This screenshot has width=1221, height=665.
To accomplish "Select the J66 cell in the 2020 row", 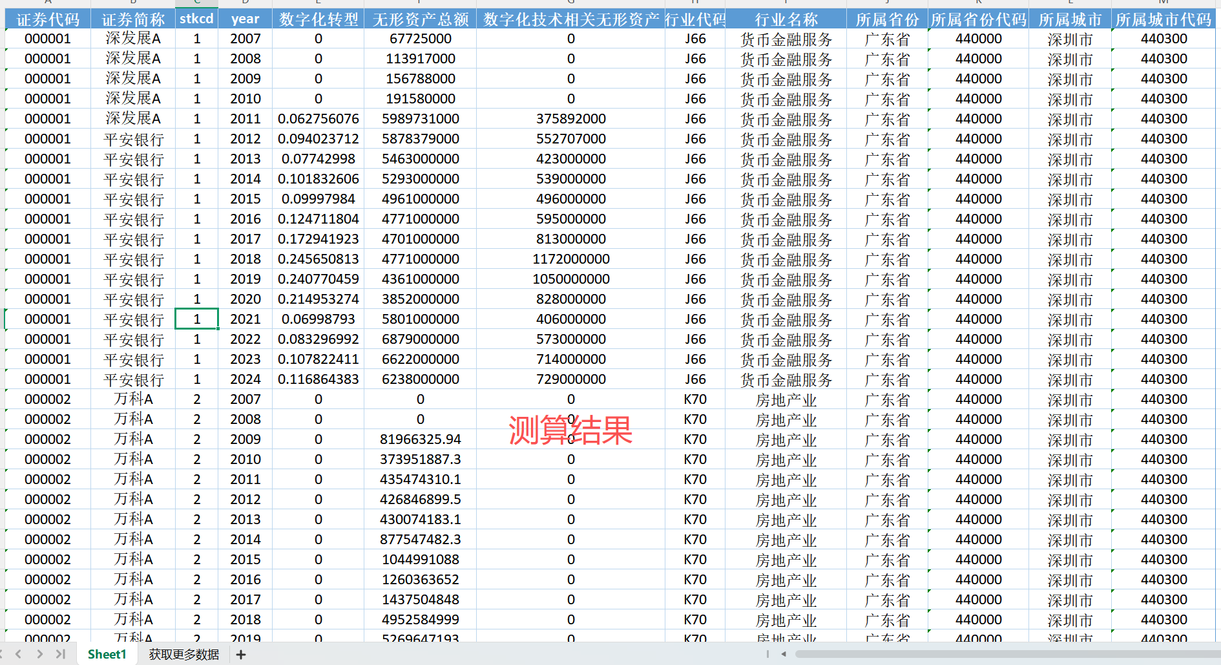I will coord(695,299).
